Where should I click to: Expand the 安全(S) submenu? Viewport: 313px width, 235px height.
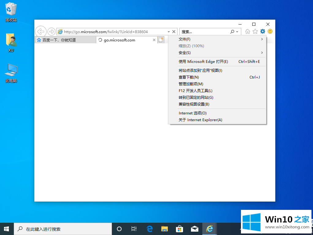[x=217, y=53]
